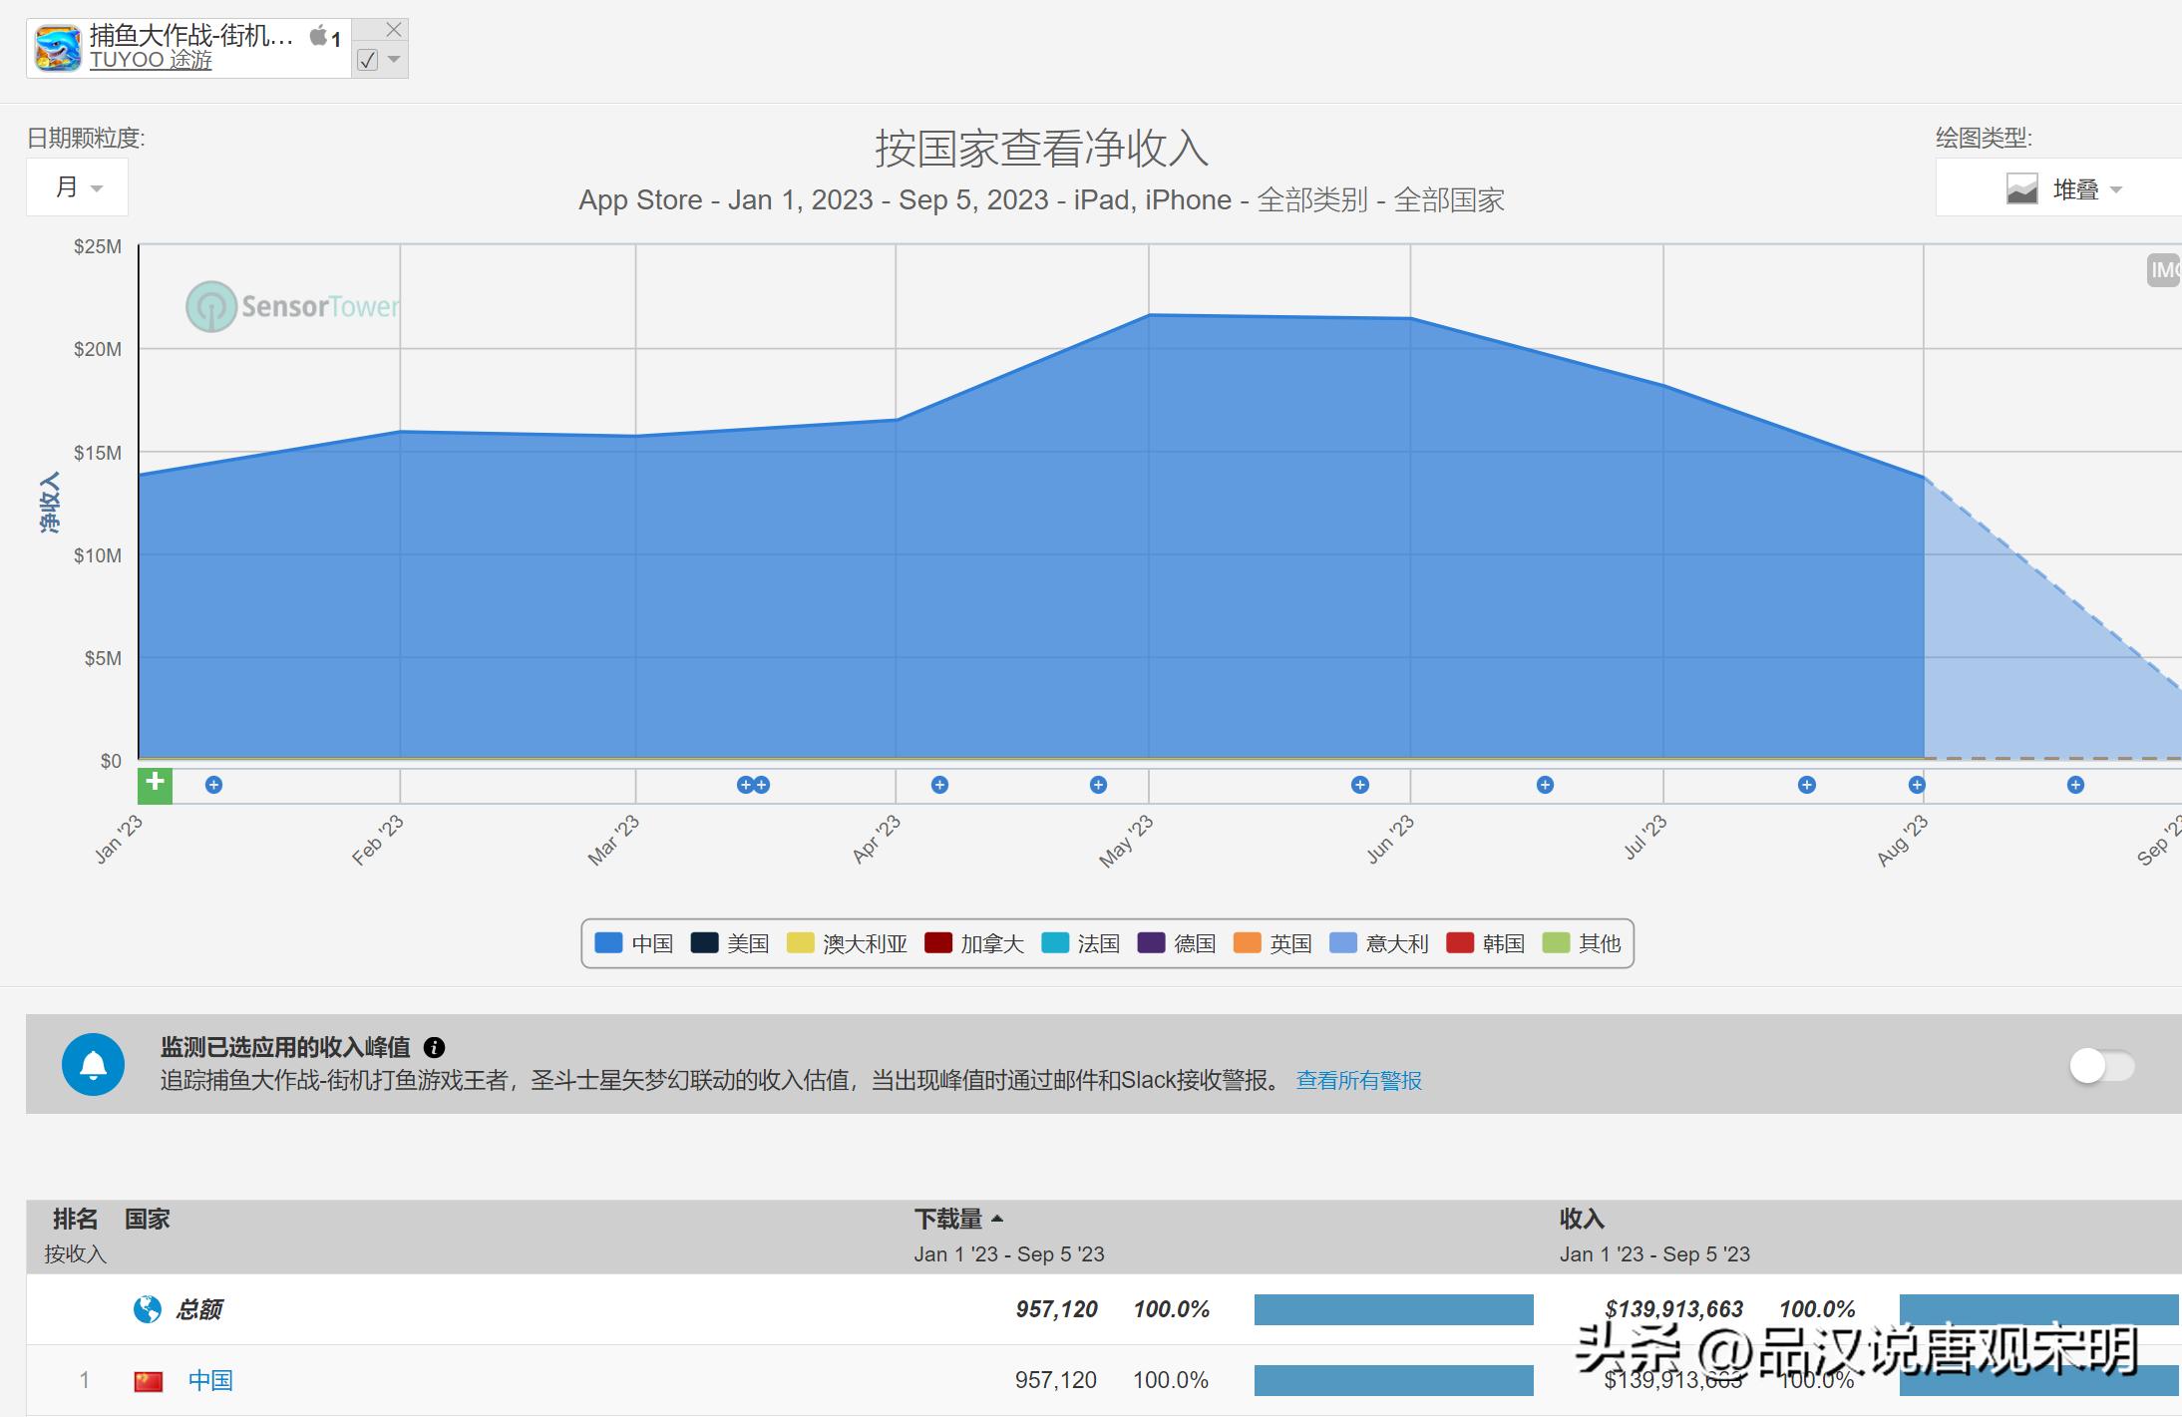Click the China flag icon in the country table
Screen dimensions: 2182x1417
148,1379
